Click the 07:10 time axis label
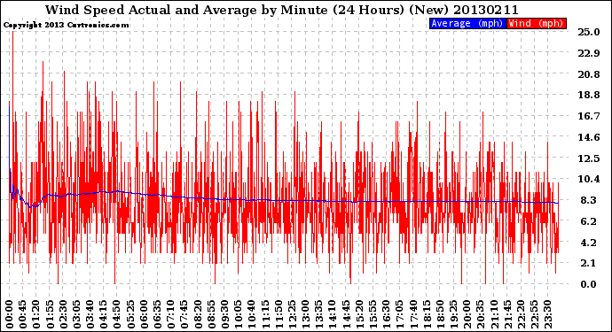Viewport: 612px width, 332px height. [x=171, y=313]
